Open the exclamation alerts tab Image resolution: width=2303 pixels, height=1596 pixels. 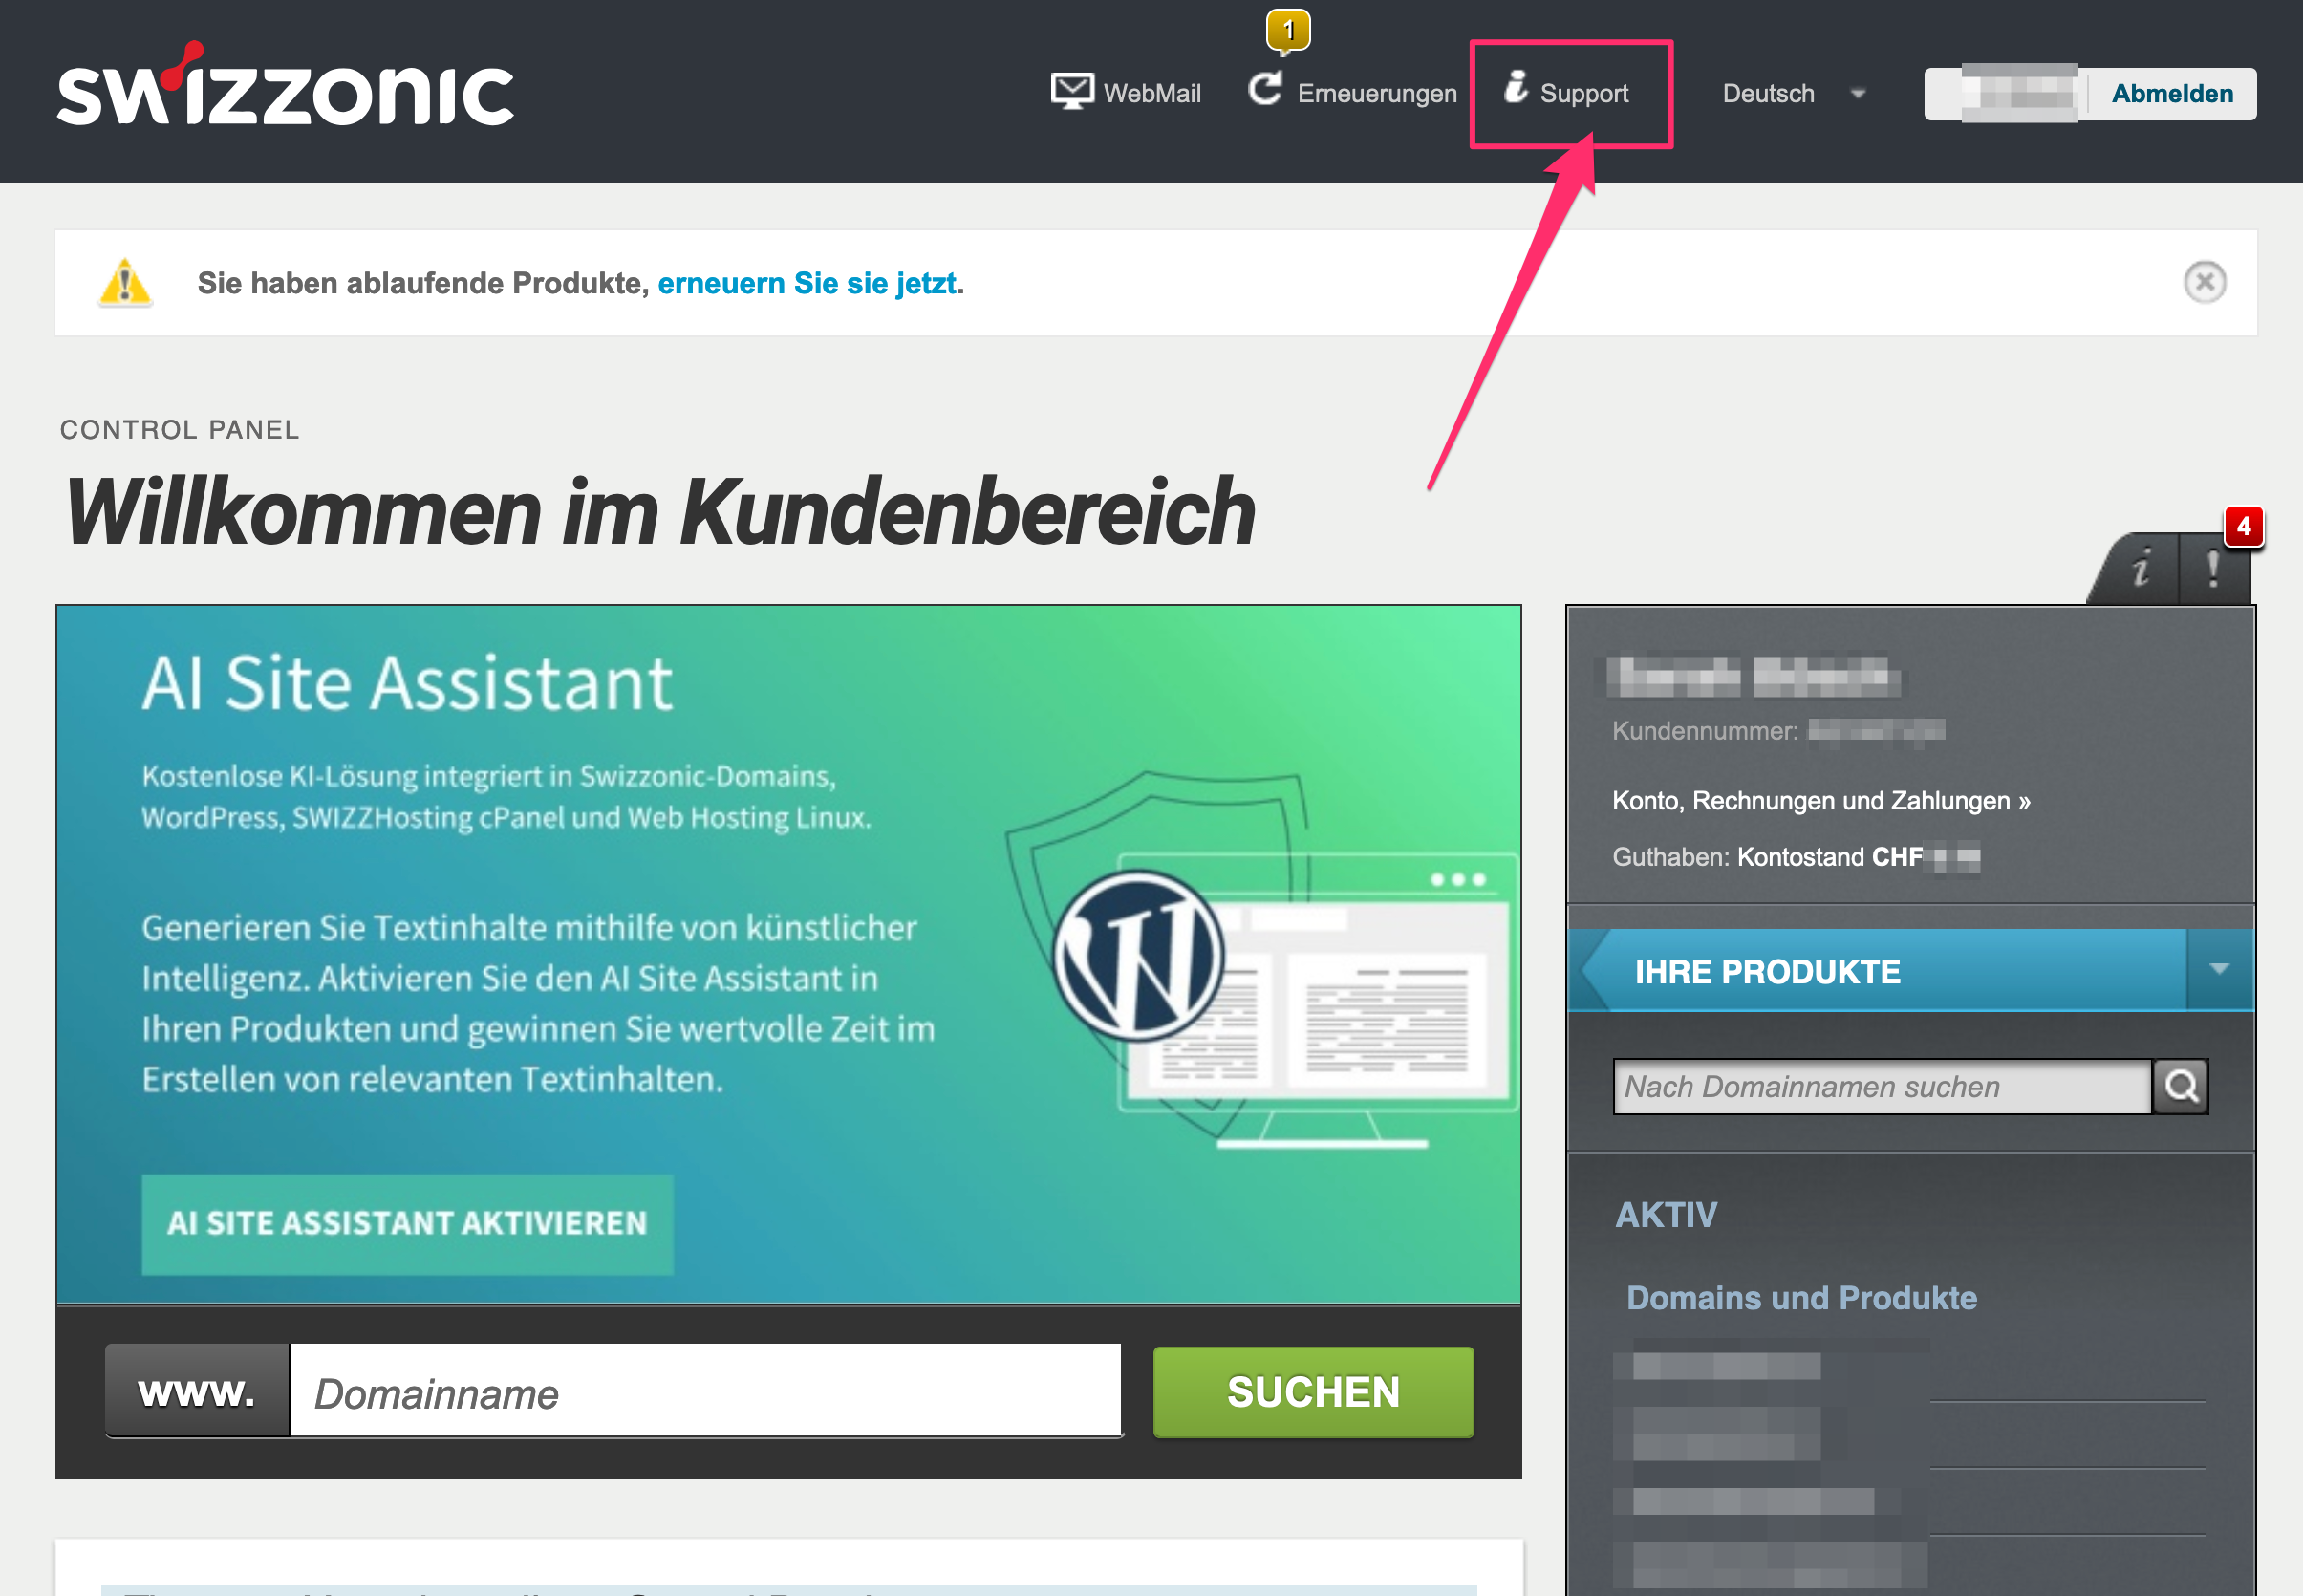tap(2214, 569)
